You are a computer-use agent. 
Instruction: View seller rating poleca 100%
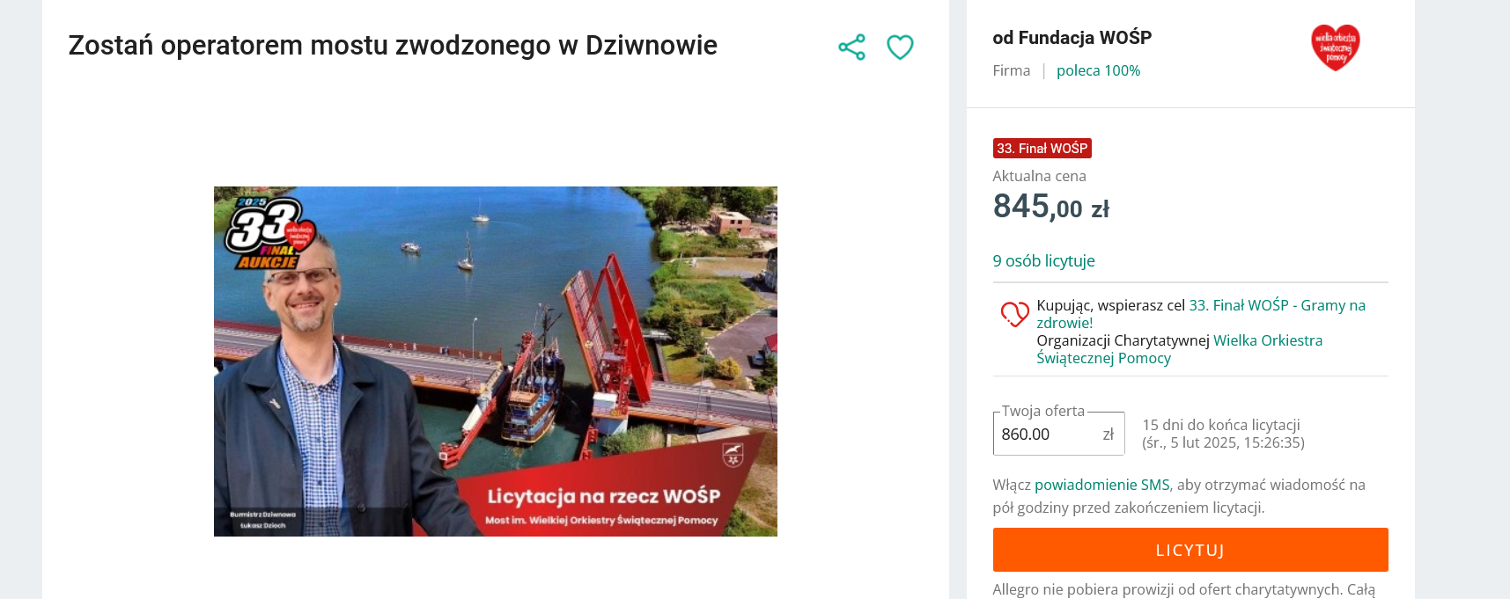[1098, 70]
